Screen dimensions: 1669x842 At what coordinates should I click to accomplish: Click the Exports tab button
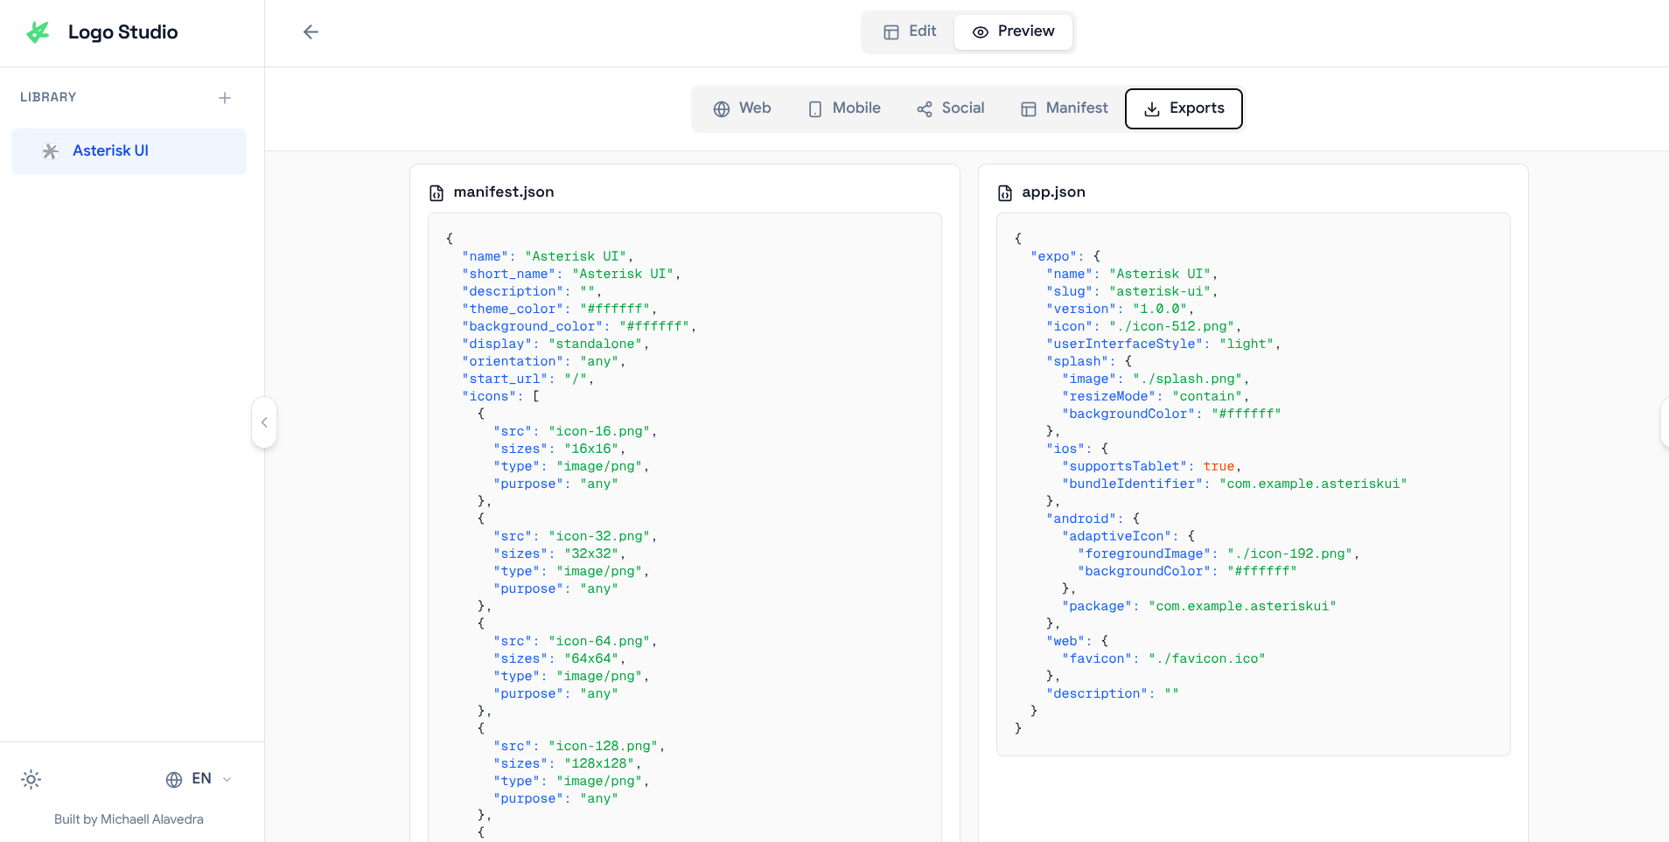1184,108
